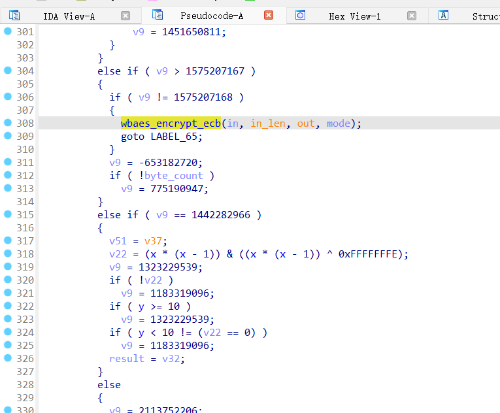This screenshot has height=413, width=500.
Task: Toggle breakpoint dot on line 321
Action: tap(8, 293)
